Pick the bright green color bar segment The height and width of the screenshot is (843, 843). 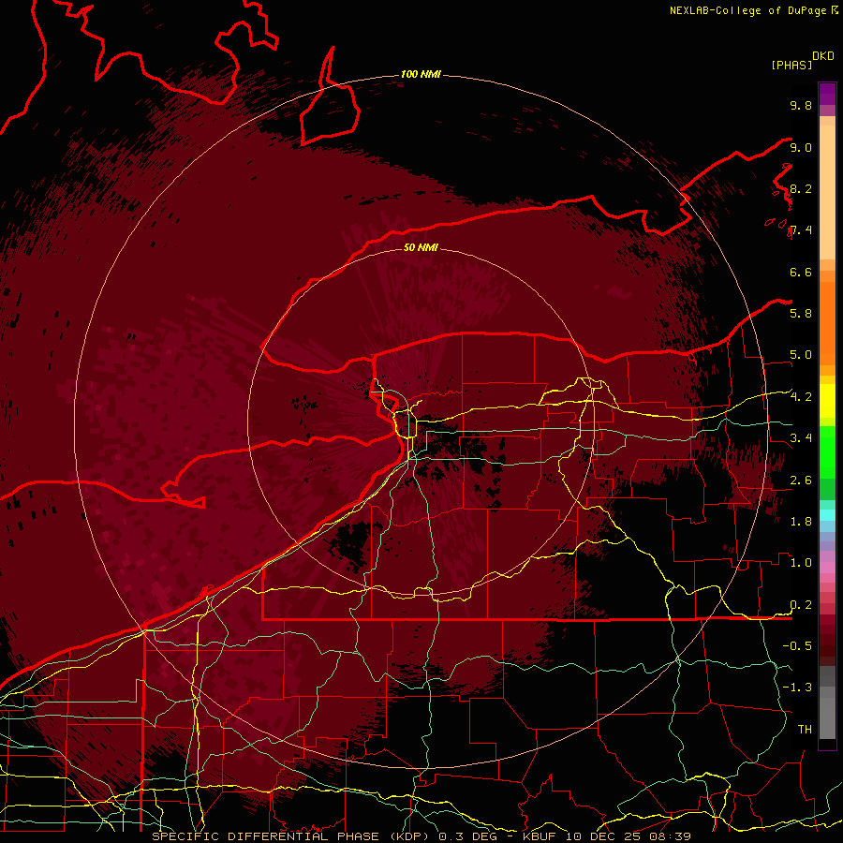tap(827, 451)
